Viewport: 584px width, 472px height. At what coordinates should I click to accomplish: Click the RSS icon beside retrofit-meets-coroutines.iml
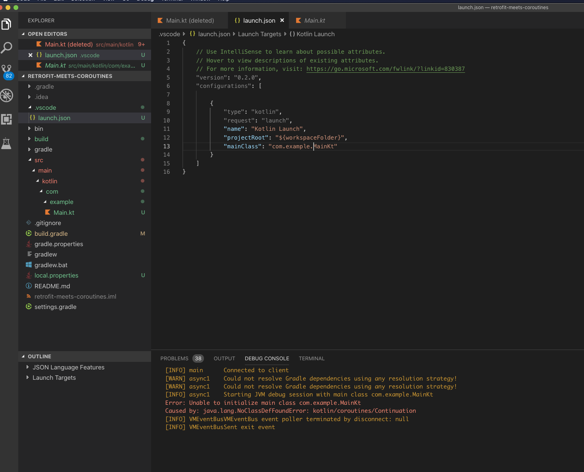click(x=29, y=296)
